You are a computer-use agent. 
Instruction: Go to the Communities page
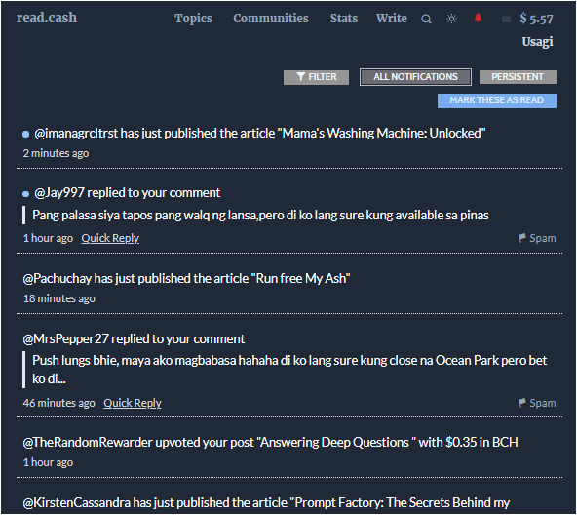click(271, 19)
